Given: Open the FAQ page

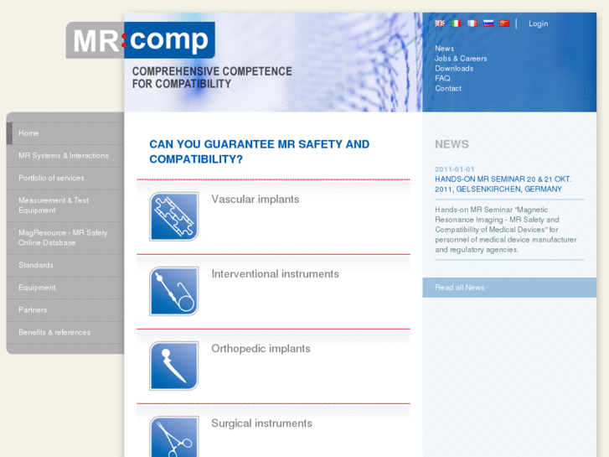Looking at the screenshot, I should [442, 79].
